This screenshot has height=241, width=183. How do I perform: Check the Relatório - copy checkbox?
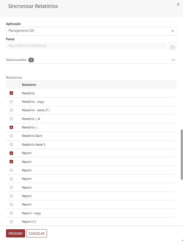click(x=11, y=102)
